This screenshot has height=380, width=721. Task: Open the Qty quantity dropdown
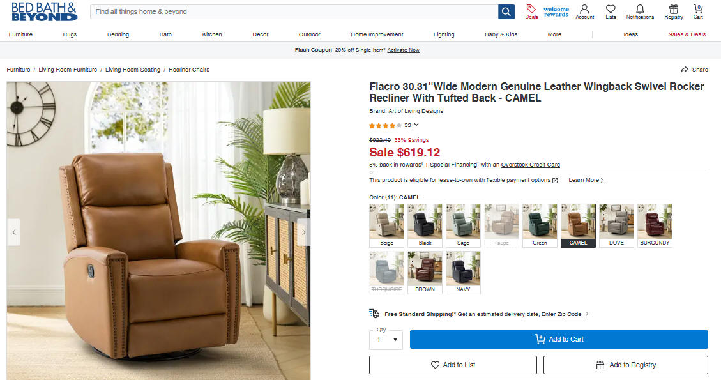tap(386, 340)
